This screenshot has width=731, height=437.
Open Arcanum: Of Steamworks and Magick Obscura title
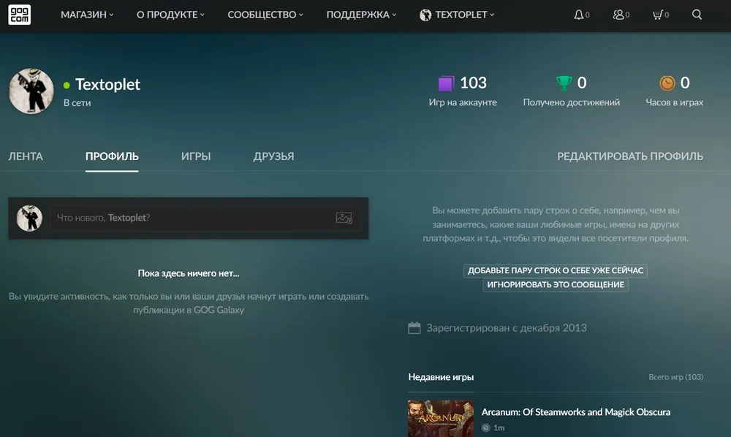pos(576,412)
